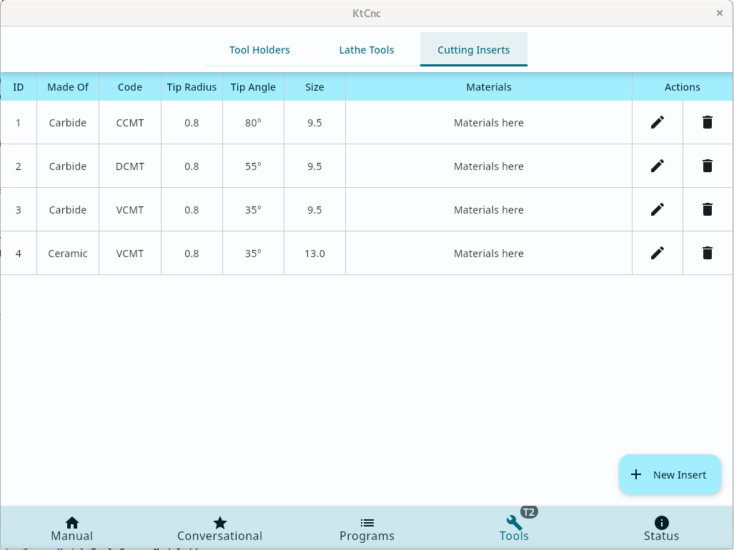Trash the Carbide VCMT insert ID 3

708,209
